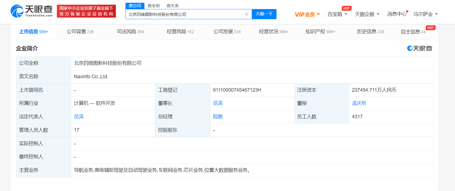Go to the 自主信息 tab
The width and height of the screenshot is (455, 191).
413,32
